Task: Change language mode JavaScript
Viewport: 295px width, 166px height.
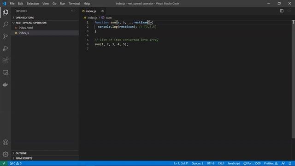Action: coord(234,163)
